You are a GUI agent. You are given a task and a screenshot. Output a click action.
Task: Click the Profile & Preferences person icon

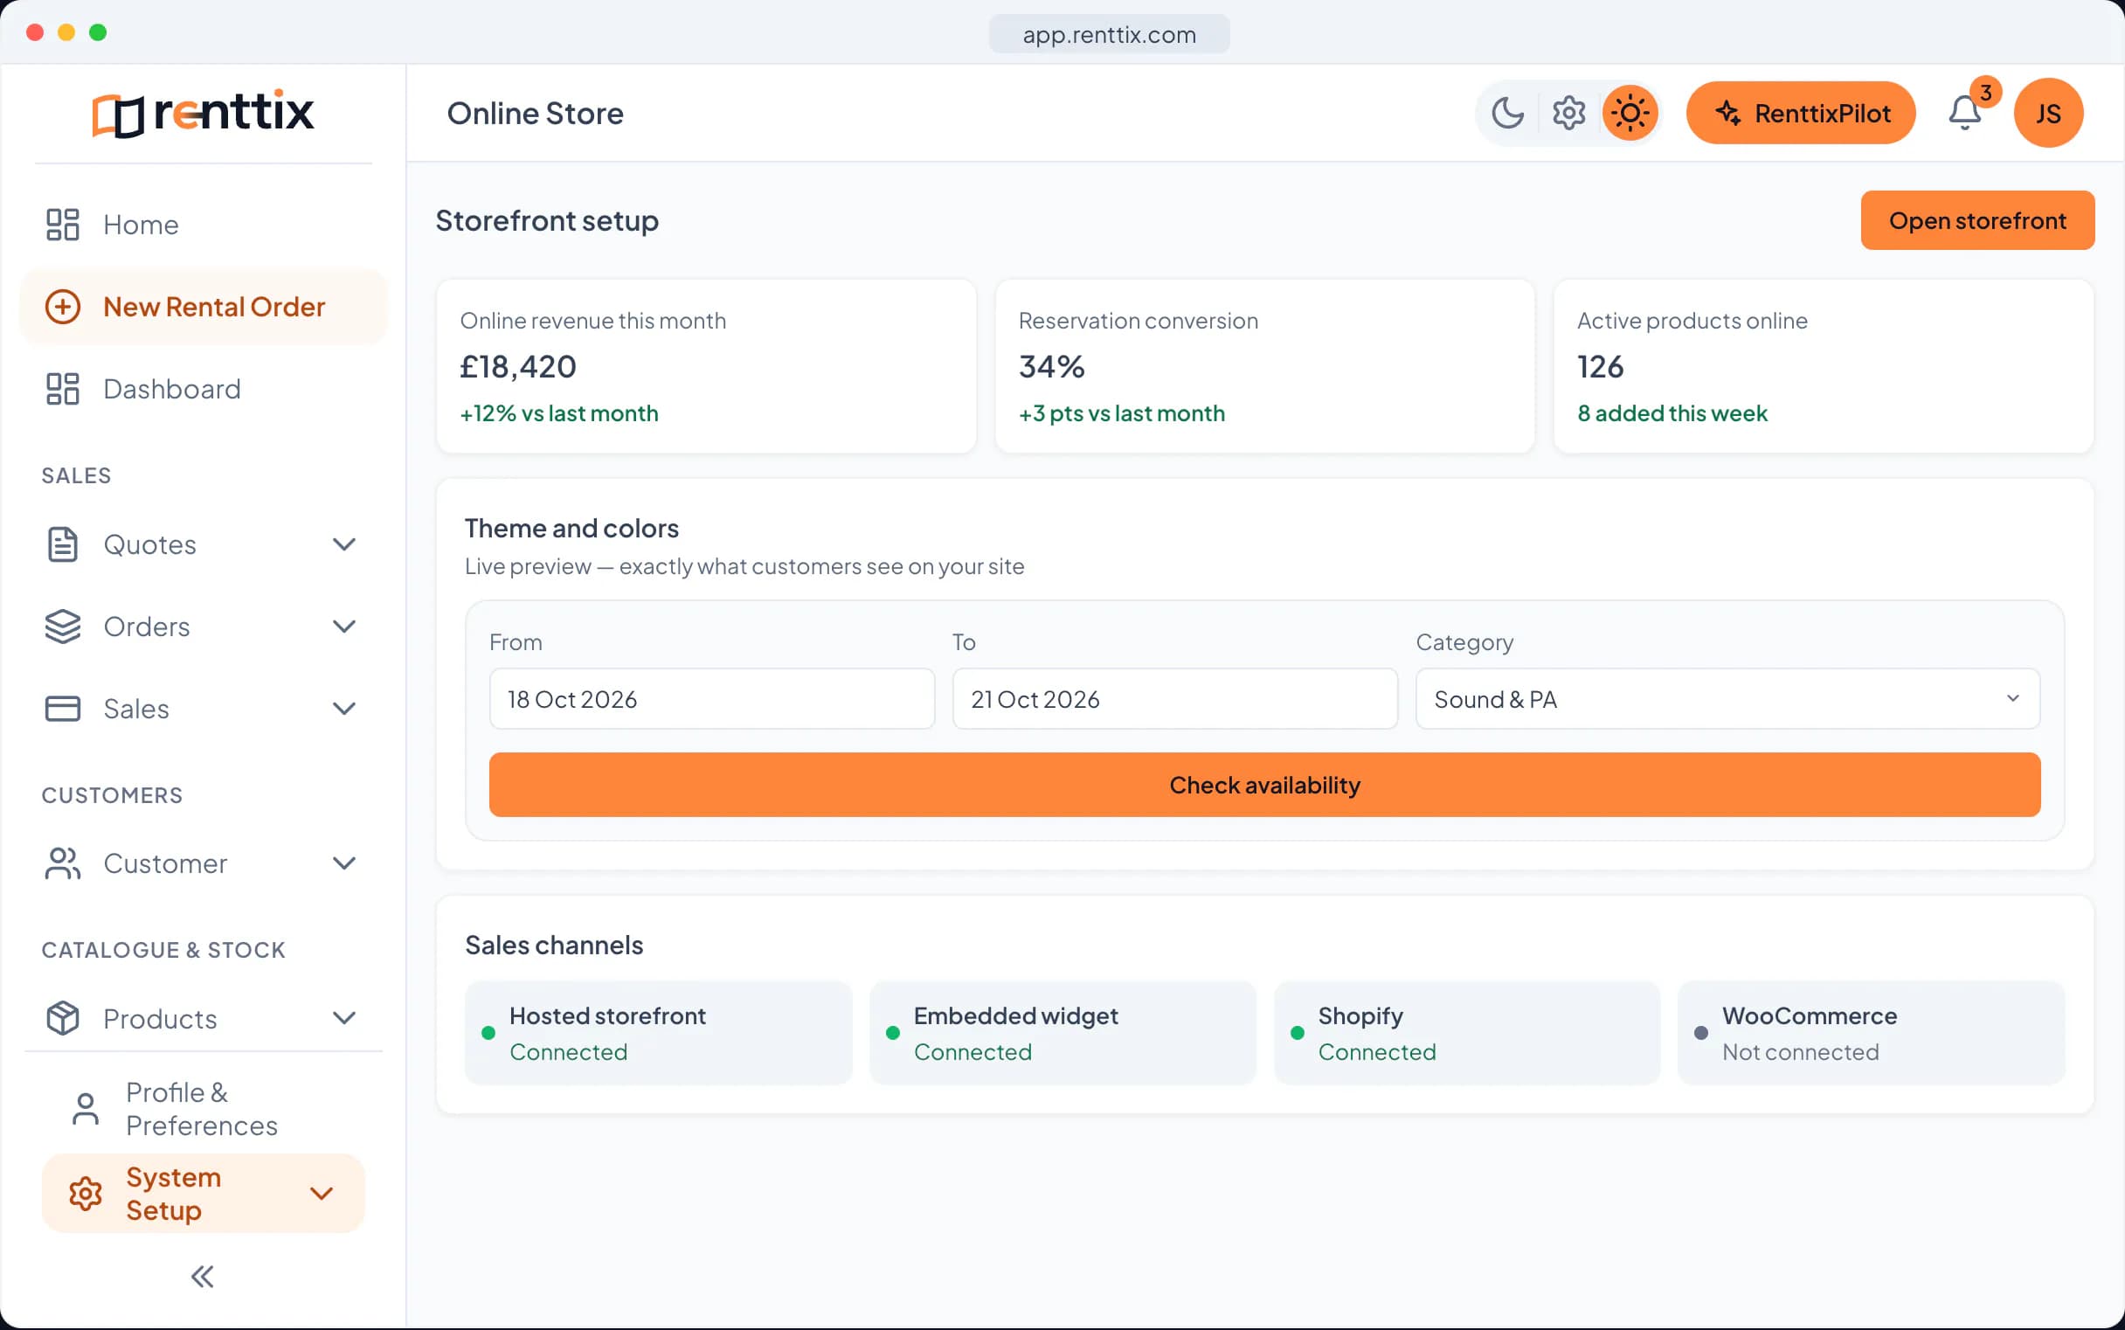pyautogui.click(x=86, y=1109)
